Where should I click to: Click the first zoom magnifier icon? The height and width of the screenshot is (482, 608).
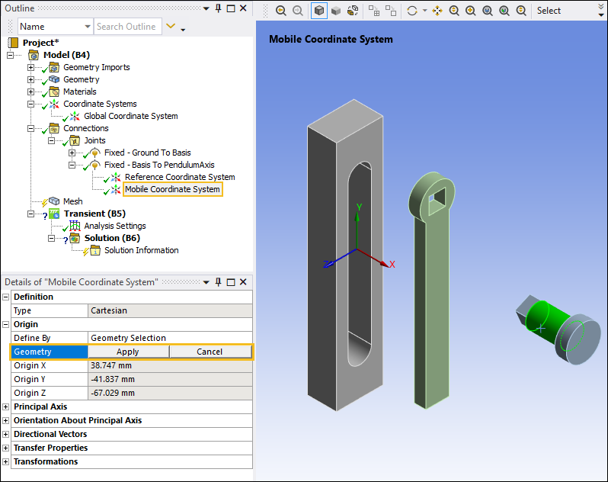(x=454, y=11)
